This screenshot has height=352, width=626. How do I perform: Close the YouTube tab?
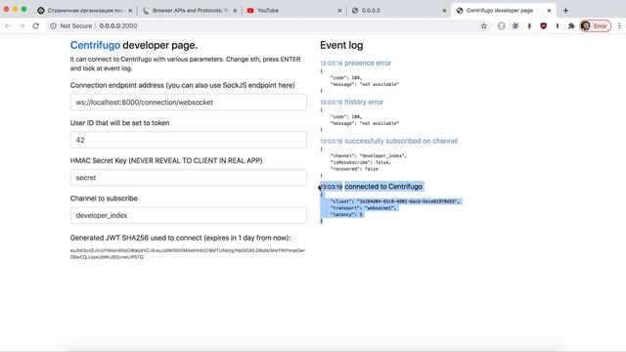pos(339,11)
